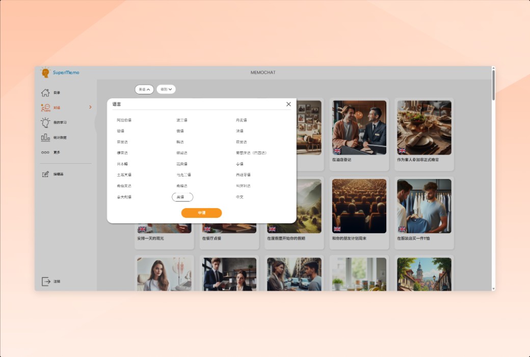The height and width of the screenshot is (357, 530).
Task: Pick 土耳其语 from the language options
Action: click(x=124, y=175)
